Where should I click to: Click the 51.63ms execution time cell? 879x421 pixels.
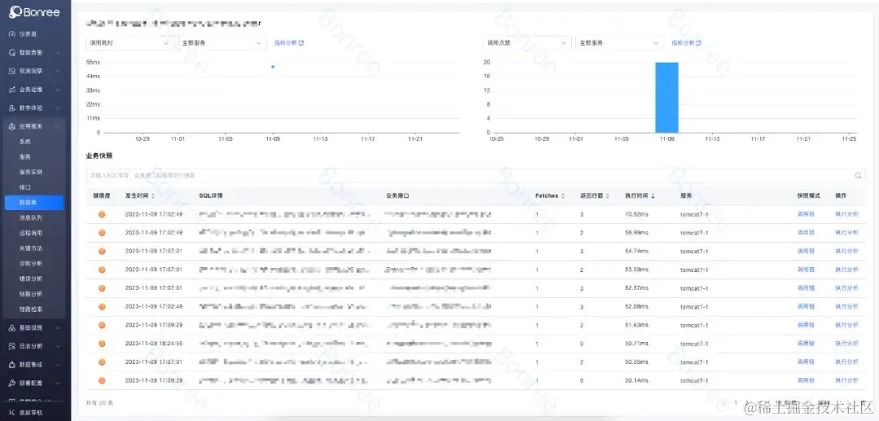pos(636,325)
